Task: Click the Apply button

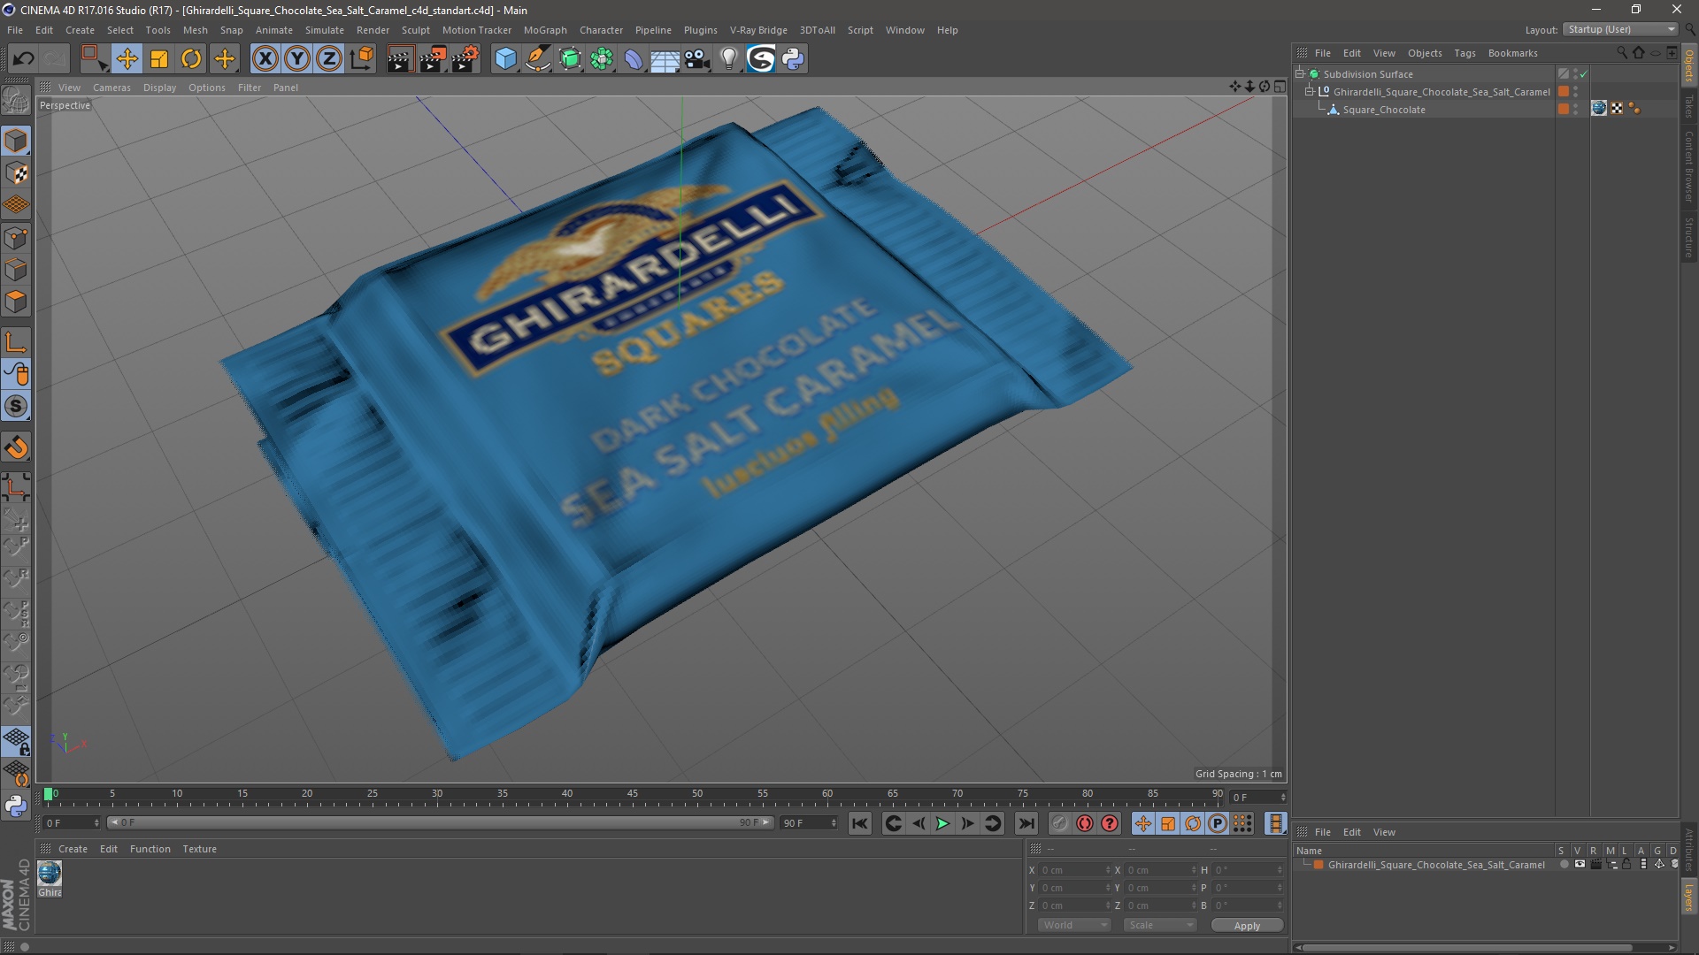Action: (x=1247, y=926)
